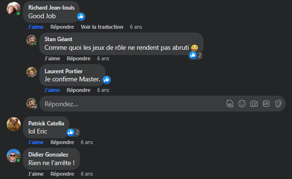Image resolution: width=292 pixels, height=179 pixels.
Task: View the 2 likes on Stan Géant's comment
Action: click(195, 56)
